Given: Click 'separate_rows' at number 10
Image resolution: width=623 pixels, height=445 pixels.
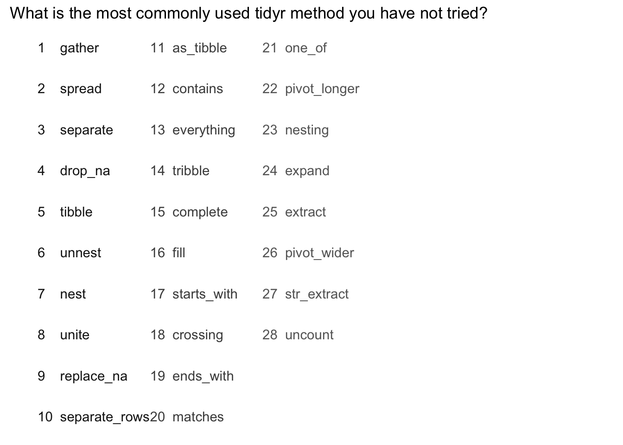Looking at the screenshot, I should pyautogui.click(x=105, y=417).
